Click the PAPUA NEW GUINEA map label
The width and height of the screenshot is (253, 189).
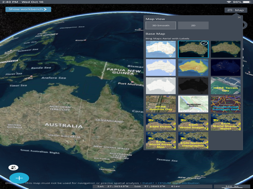point(124,71)
